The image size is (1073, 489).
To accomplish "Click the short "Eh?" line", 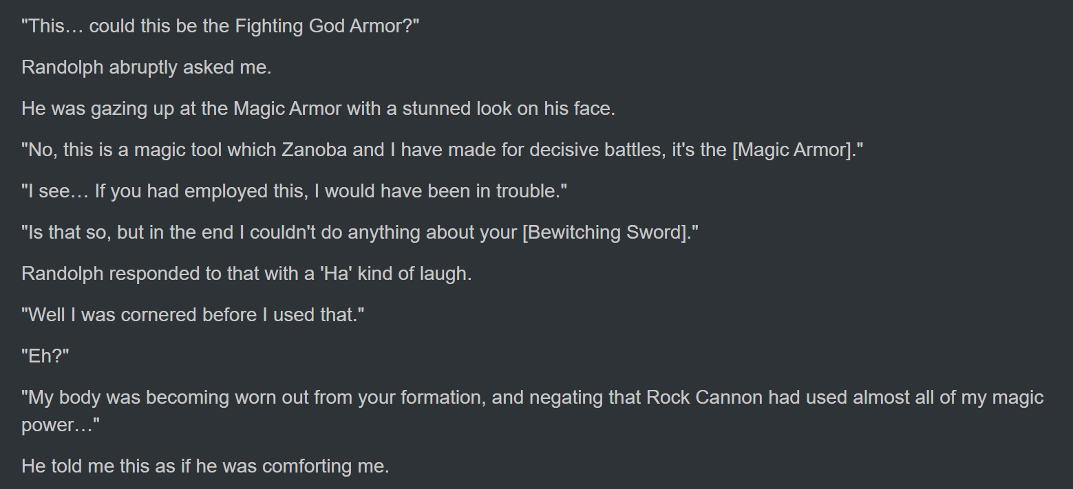I will [x=45, y=356].
